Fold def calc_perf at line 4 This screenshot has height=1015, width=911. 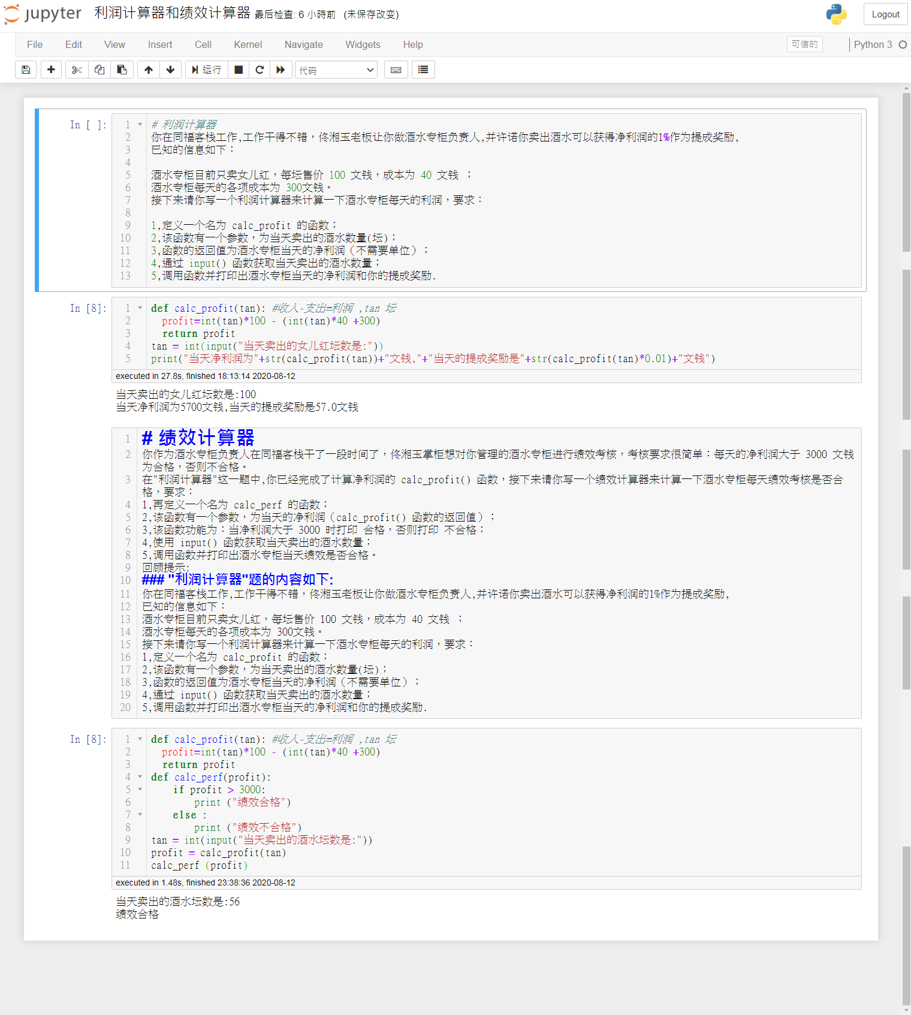(x=140, y=777)
